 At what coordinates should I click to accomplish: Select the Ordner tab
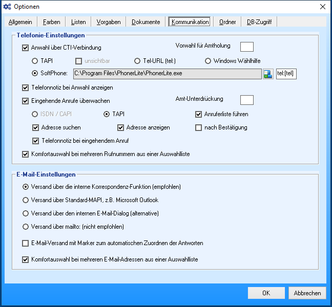tap(227, 22)
